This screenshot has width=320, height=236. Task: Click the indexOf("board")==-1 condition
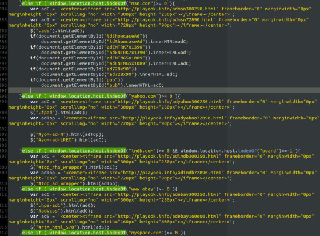[265, 151]
